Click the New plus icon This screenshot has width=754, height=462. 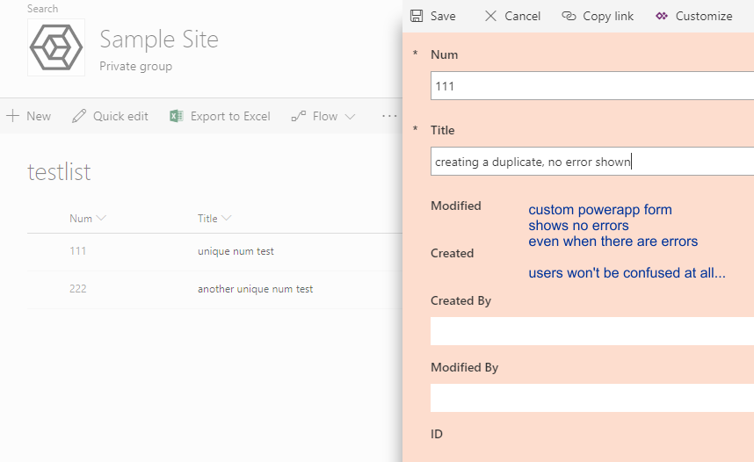click(13, 116)
